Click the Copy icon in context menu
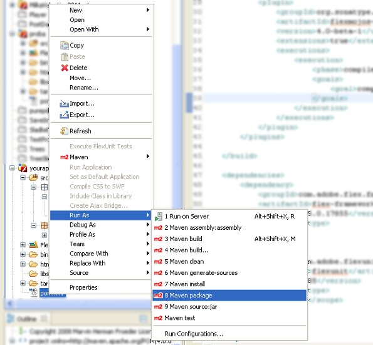The image size is (373, 345). click(64, 45)
